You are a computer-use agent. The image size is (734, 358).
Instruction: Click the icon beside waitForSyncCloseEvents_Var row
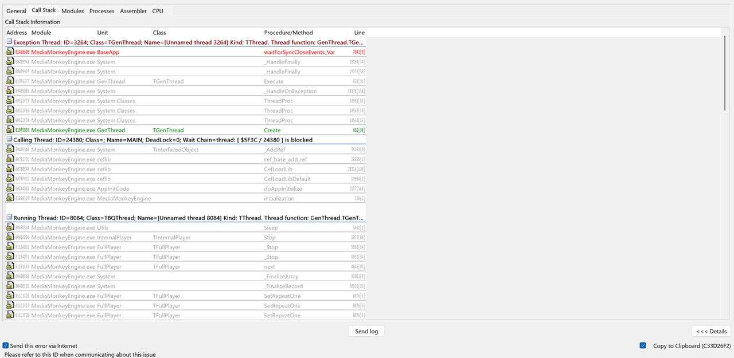[x=10, y=52]
